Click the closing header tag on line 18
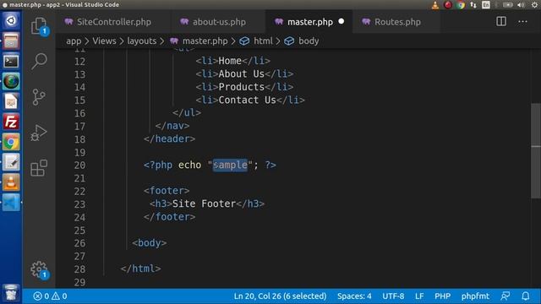Viewport: 541px width, 304px height. point(169,138)
